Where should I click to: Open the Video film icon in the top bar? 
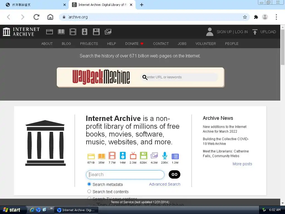(73, 32)
